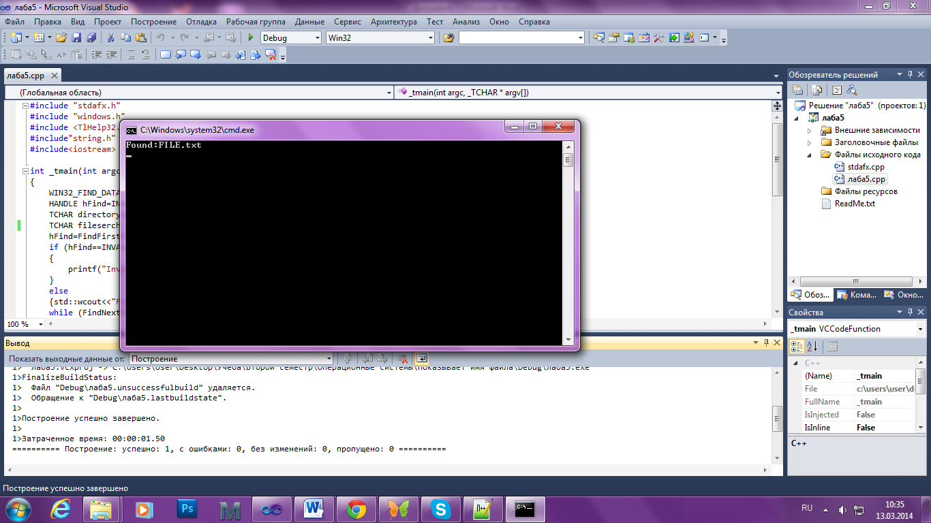Show categorized properties view icon
This screenshot has height=523, width=931.
tap(797, 347)
